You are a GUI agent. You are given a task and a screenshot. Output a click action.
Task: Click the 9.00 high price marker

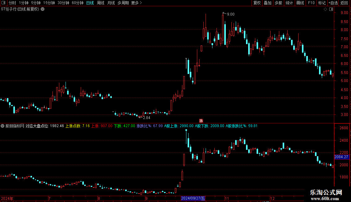coord(230,14)
